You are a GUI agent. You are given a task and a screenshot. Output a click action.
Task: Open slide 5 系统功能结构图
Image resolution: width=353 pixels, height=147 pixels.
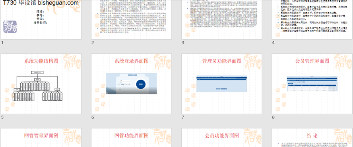[x=41, y=84]
